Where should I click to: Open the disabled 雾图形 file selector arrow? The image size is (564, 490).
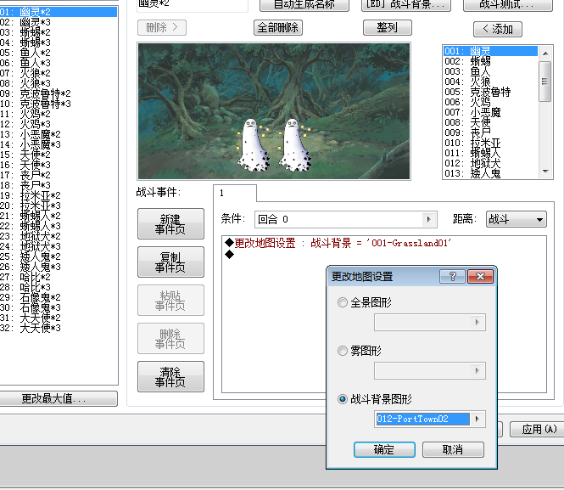coord(477,370)
